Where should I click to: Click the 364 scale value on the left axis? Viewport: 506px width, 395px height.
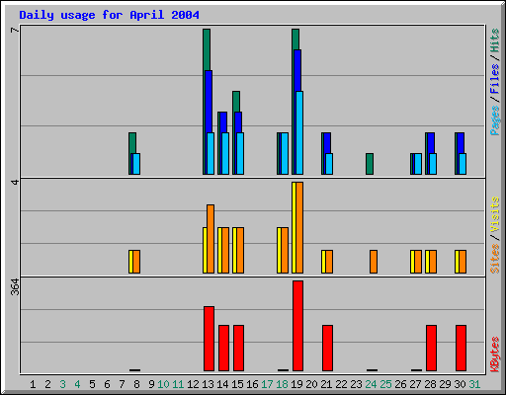[15, 286]
